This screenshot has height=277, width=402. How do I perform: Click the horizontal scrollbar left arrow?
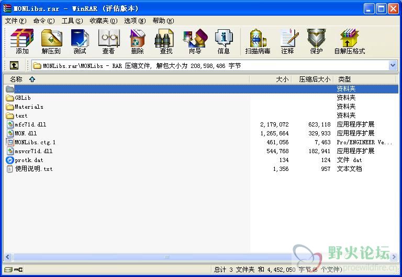click(7, 257)
